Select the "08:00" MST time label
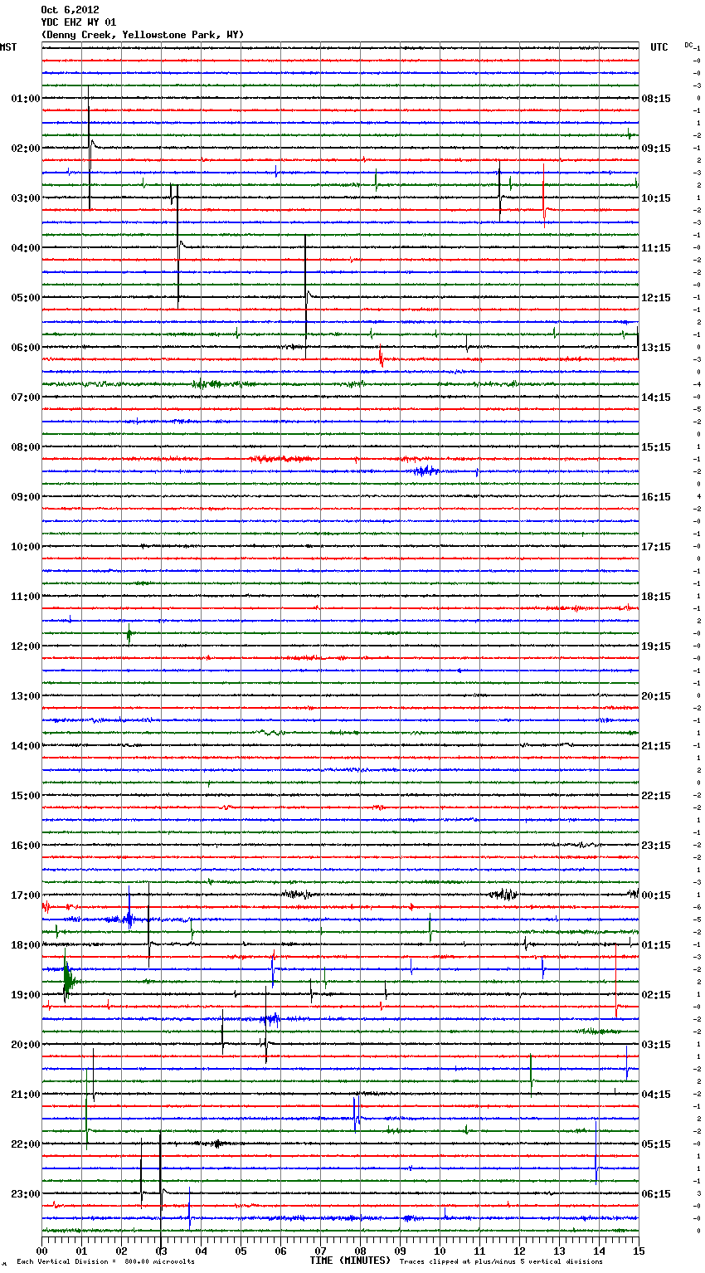This screenshot has width=705, height=1273. click(x=25, y=447)
